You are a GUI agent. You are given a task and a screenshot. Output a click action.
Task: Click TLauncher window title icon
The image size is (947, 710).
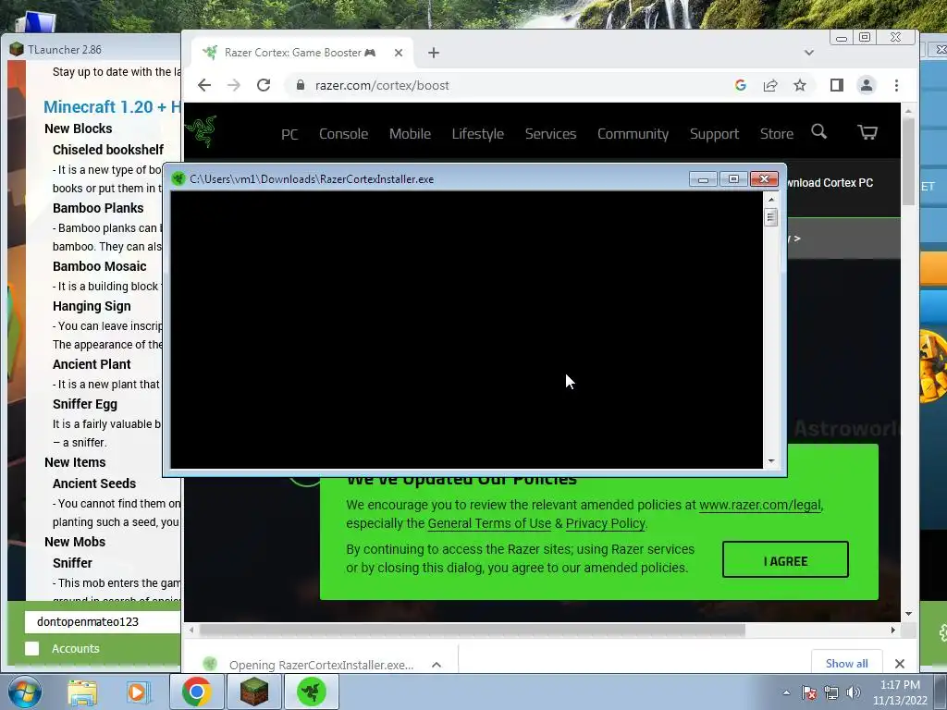[x=17, y=49]
